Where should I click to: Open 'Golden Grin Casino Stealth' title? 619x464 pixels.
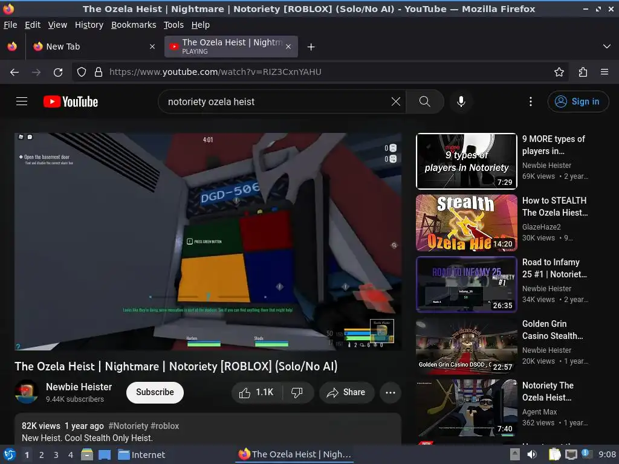553,330
